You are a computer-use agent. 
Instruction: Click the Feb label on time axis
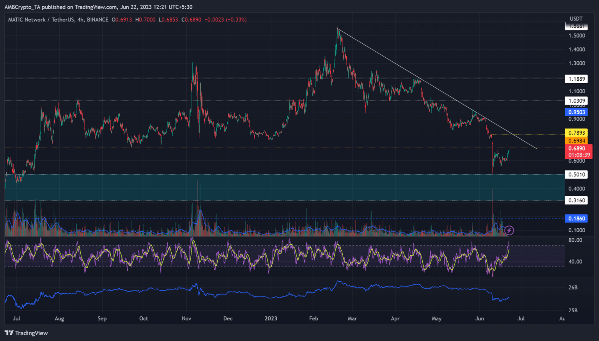(x=314, y=318)
